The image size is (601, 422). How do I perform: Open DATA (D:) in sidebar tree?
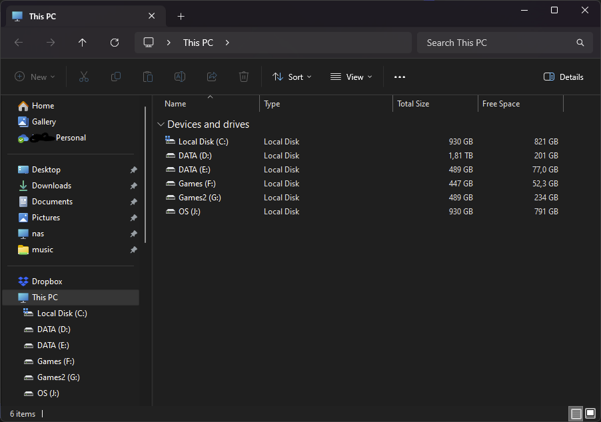47,329
